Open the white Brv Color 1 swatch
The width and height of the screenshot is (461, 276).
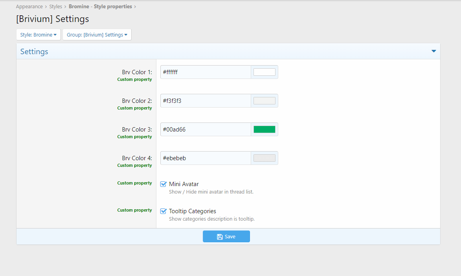pyautogui.click(x=264, y=72)
